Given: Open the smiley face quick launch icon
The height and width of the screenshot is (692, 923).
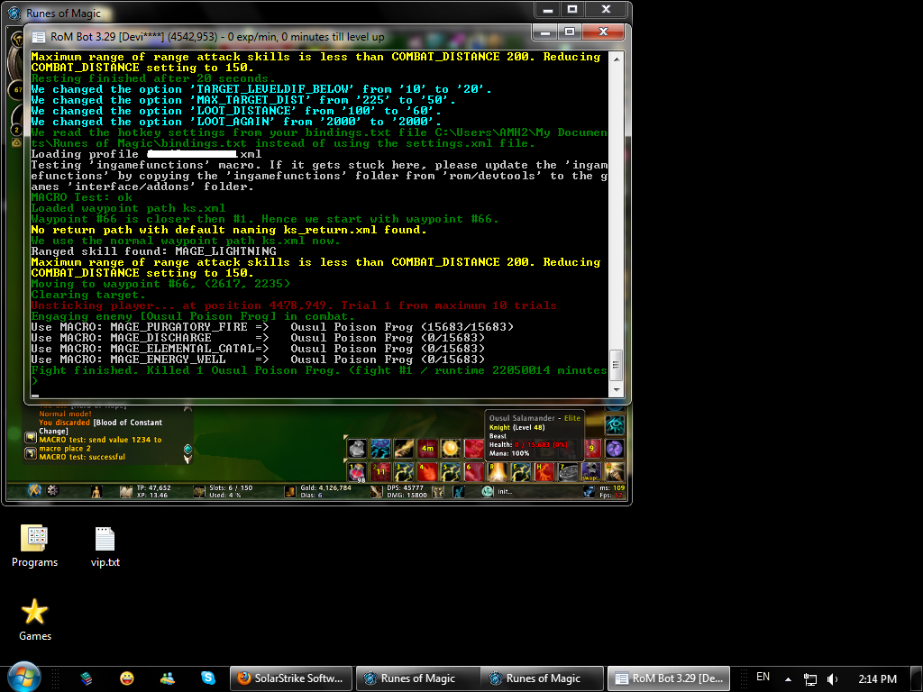Looking at the screenshot, I should 126,678.
